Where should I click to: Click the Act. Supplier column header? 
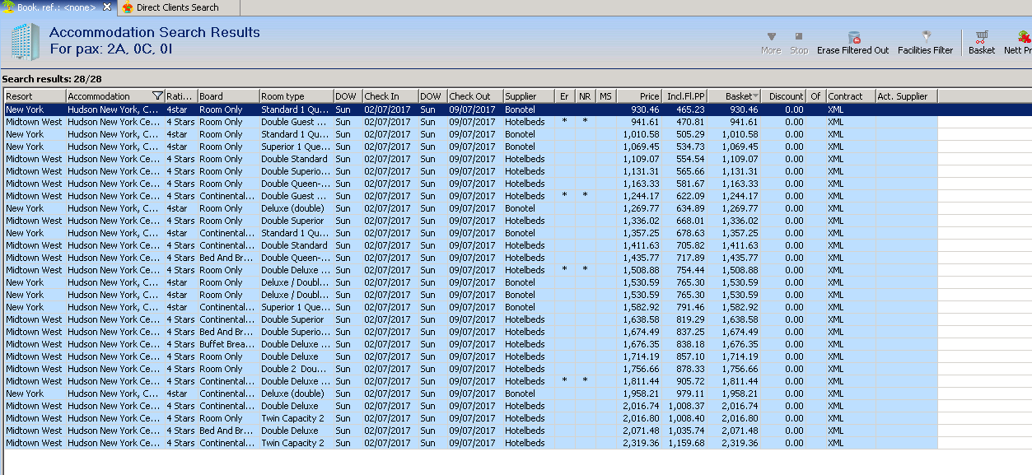(906, 96)
